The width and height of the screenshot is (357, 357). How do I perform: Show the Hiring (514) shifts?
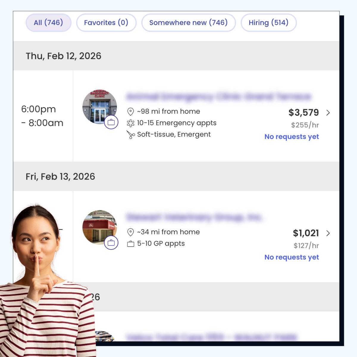[268, 23]
